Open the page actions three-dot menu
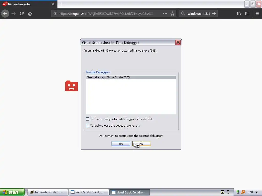Image resolution: width=262 pixels, height=196 pixels. 165,14
